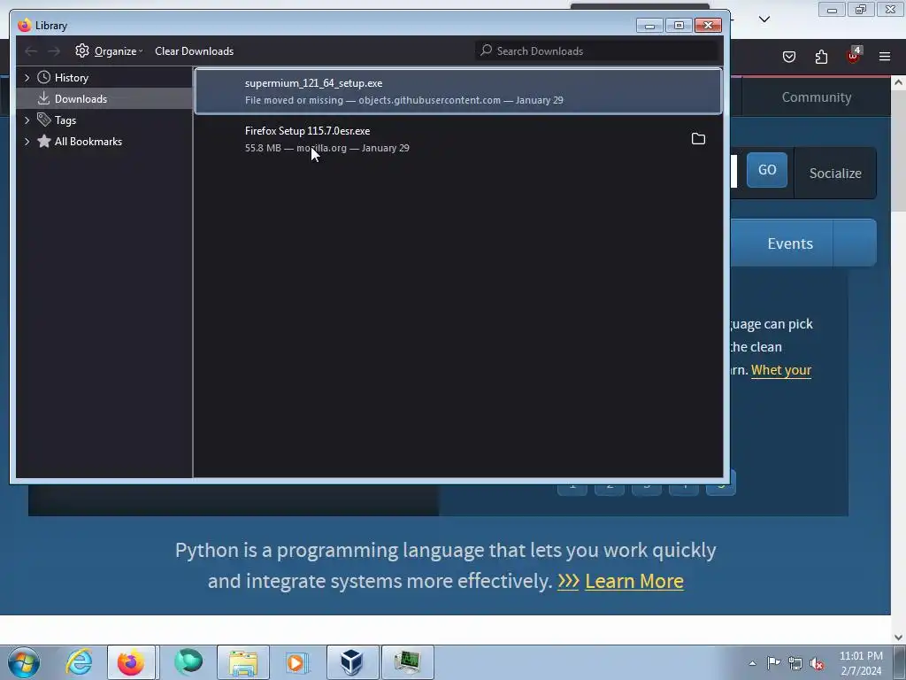This screenshot has width=906, height=680.
Task: Follow the Learn More link
Action: pos(633,581)
